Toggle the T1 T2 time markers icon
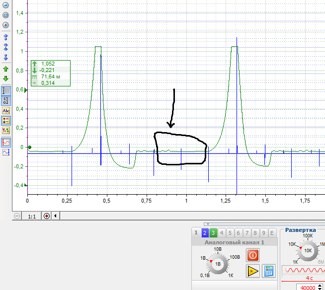 pyautogui.click(x=6, y=131)
